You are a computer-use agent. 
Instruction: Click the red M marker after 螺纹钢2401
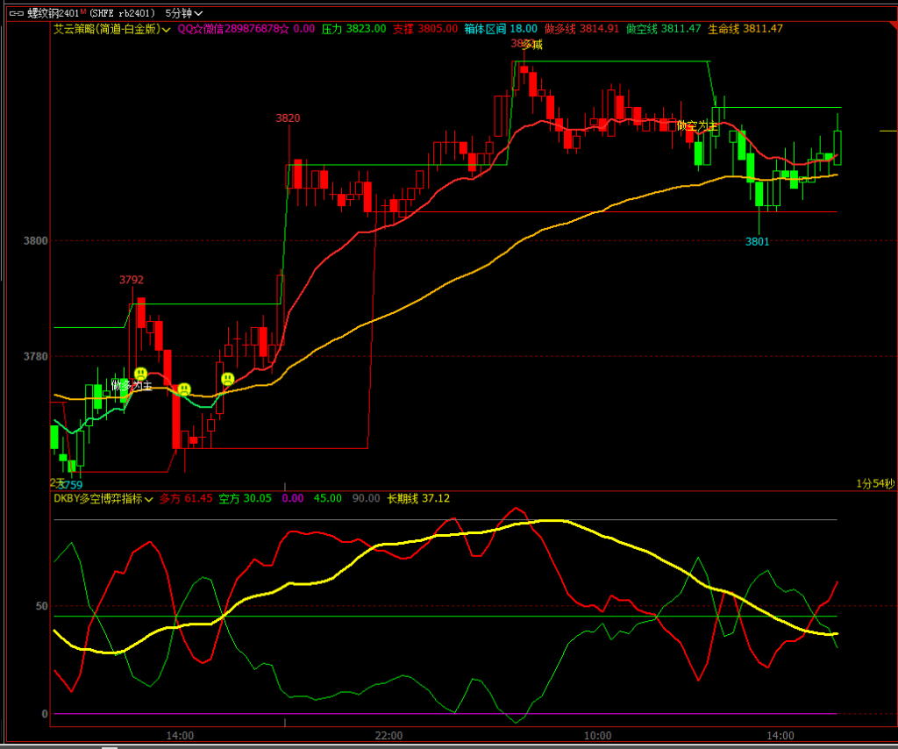(83, 12)
